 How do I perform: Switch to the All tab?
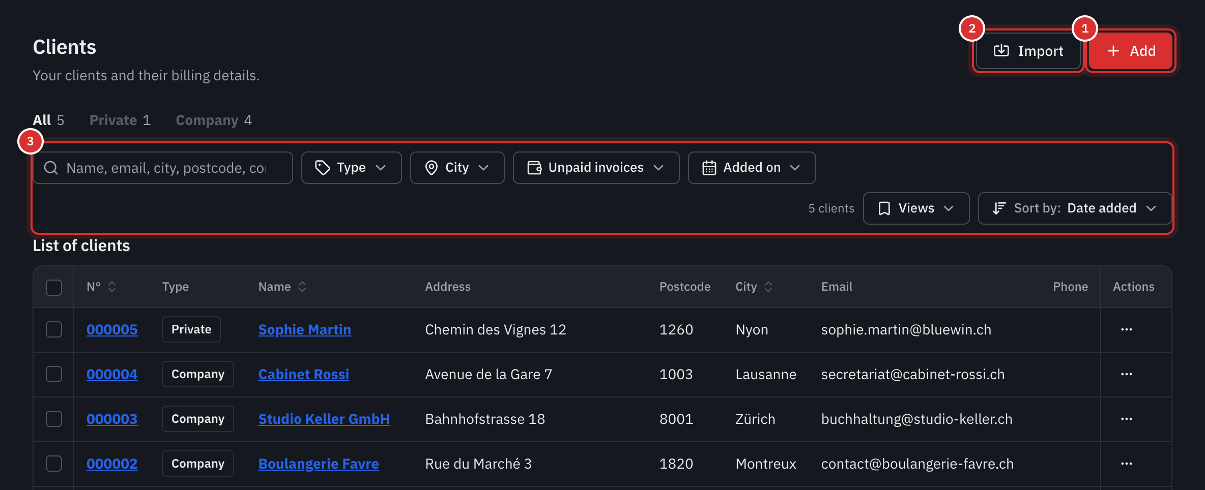tap(48, 120)
